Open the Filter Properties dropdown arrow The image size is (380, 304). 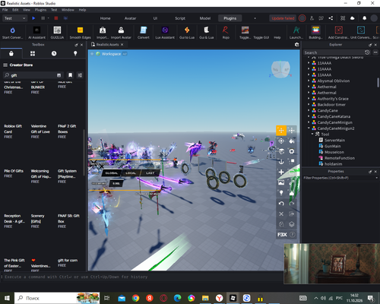coord(376,178)
